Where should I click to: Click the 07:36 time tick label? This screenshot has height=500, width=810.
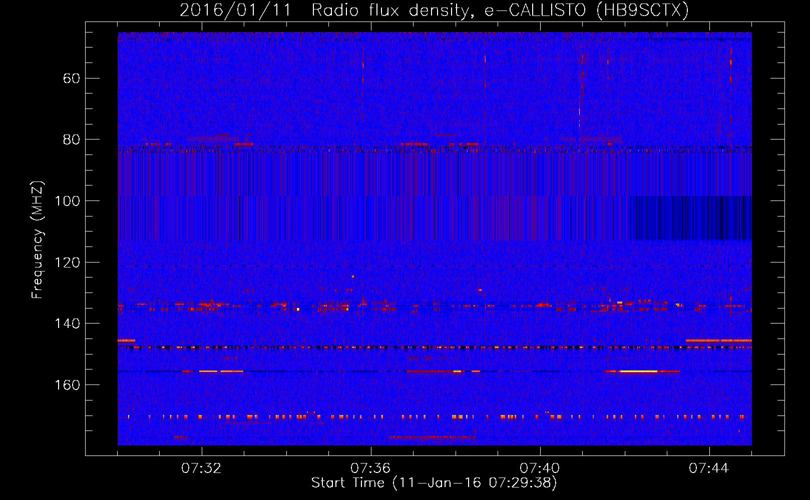coord(370,468)
